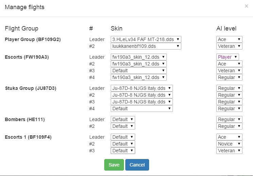Screen dimensions: 253x176
Task: Change the Novice AI level dropdown
Action: click(x=229, y=144)
